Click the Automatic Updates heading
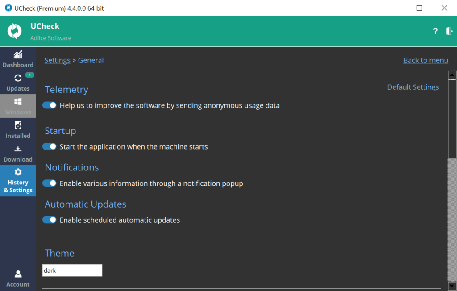457x291 pixels. 85,204
